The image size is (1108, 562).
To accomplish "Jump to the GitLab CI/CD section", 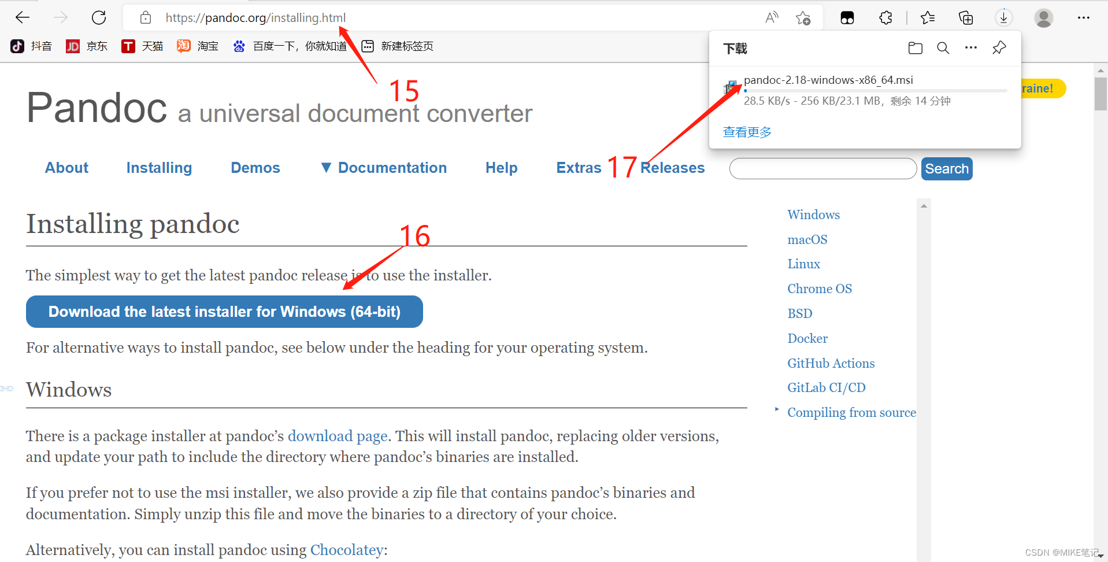I will (827, 387).
